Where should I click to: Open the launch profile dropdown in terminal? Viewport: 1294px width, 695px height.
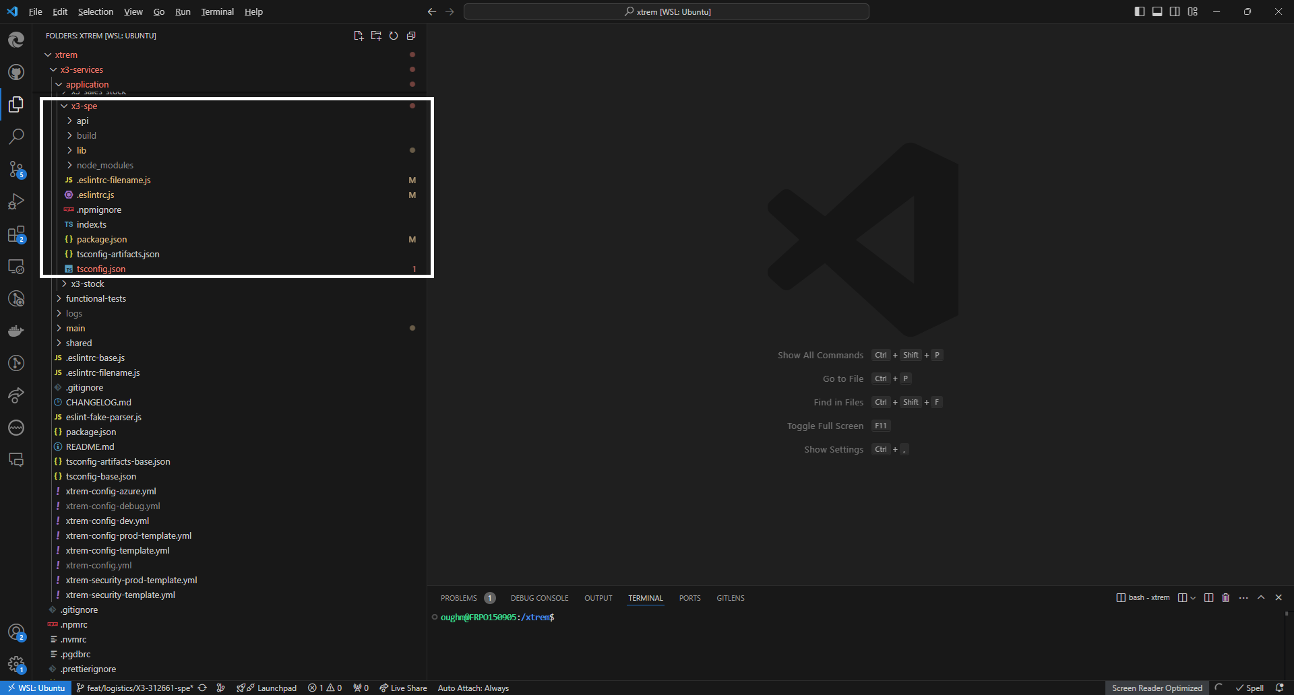[1193, 598]
